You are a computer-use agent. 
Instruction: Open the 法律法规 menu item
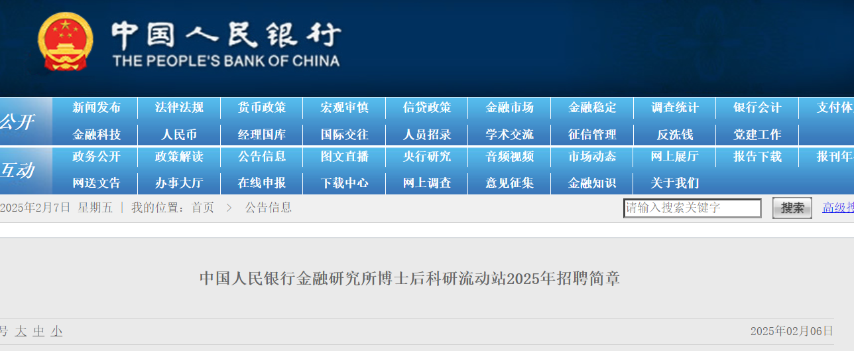179,107
